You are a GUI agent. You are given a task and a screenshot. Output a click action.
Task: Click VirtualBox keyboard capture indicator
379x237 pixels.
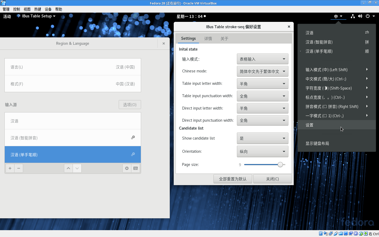tap(366, 234)
